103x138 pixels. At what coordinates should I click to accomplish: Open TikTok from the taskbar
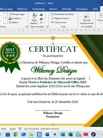(93, 135)
